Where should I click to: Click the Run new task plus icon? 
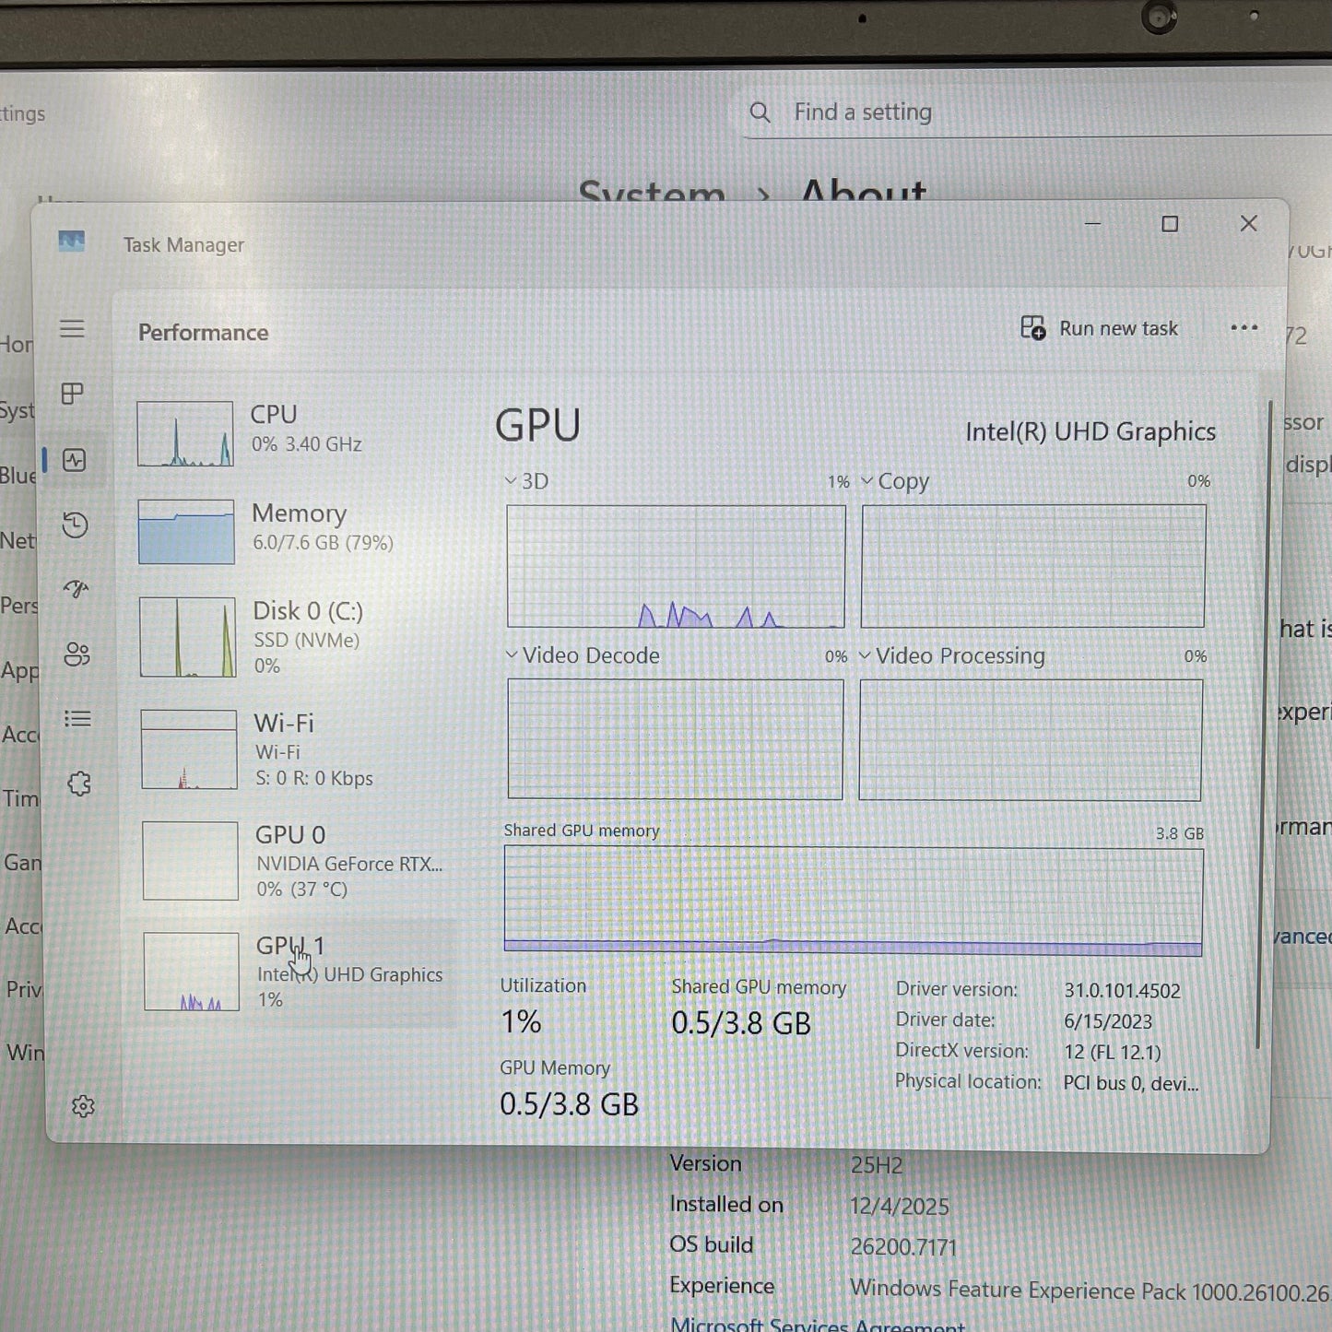[1031, 328]
